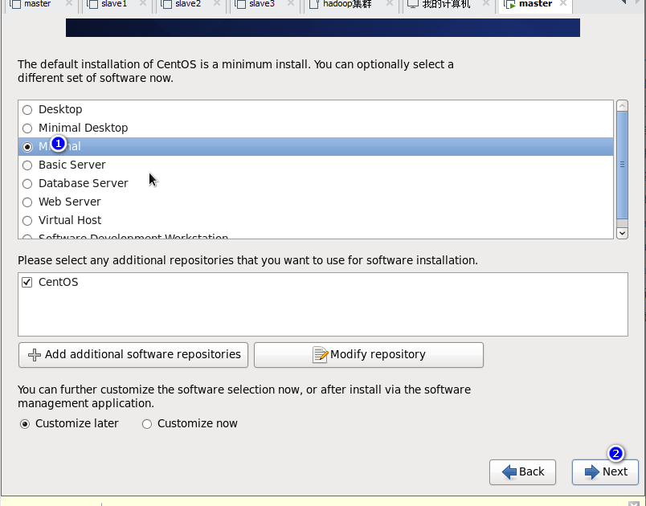Toggle the CentOS repository checkbox
Viewport: 646px width, 506px height.
[x=27, y=282]
